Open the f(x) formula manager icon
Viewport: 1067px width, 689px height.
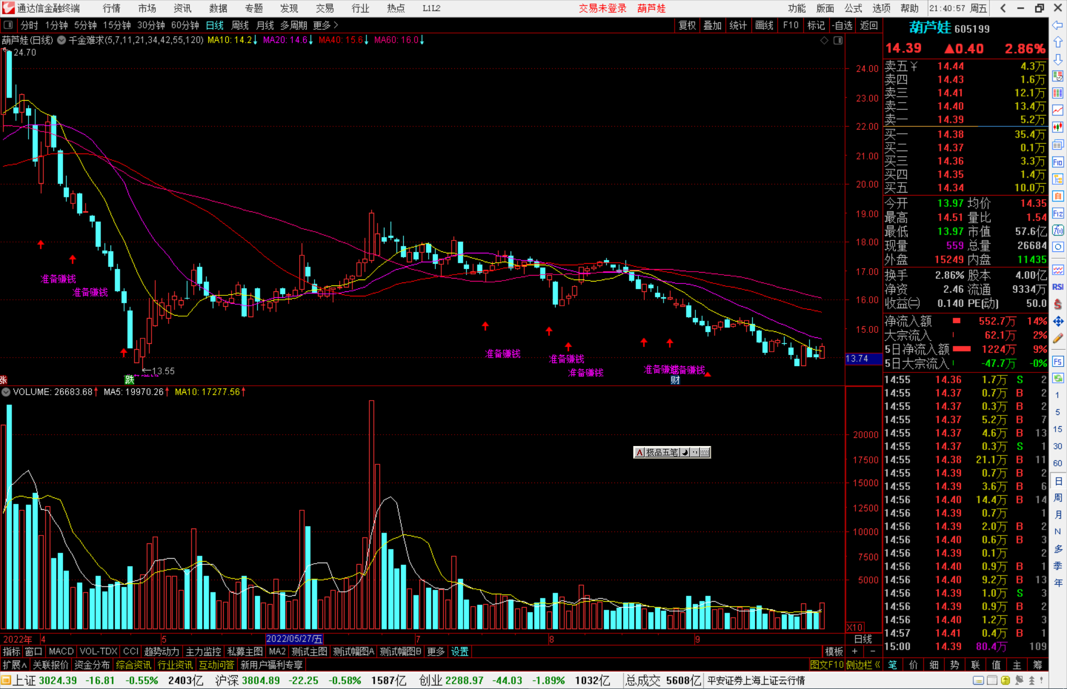point(1058,230)
